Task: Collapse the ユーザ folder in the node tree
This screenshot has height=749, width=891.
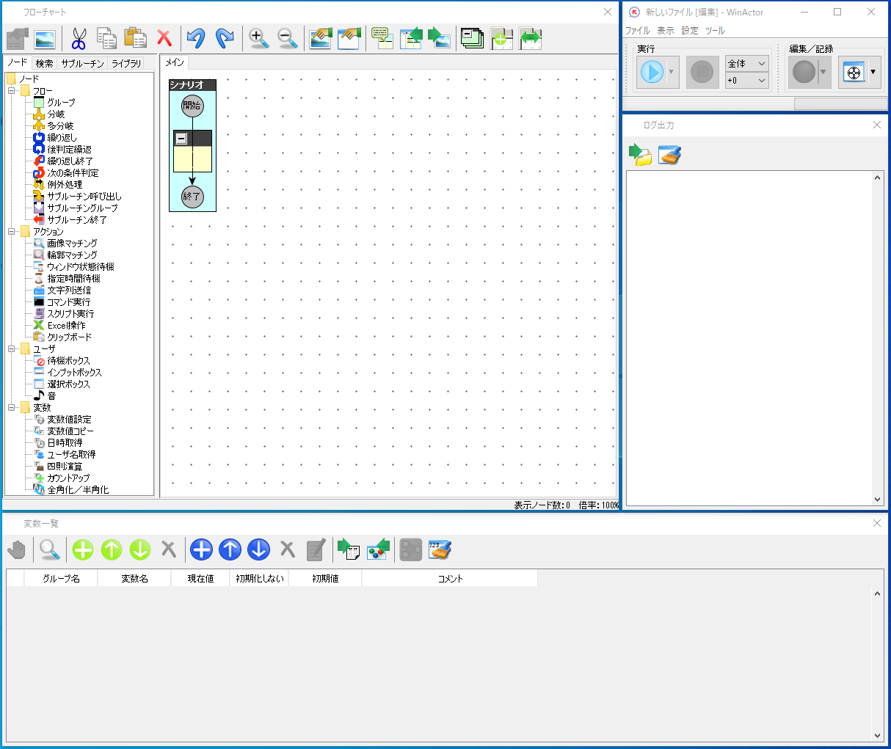Action: (12, 349)
